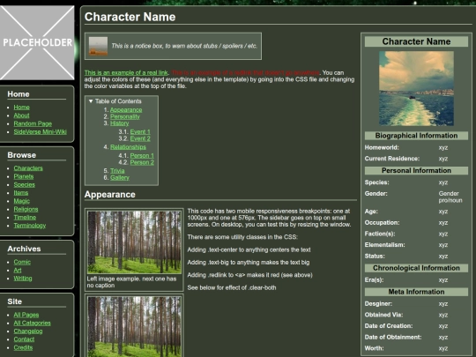
Task: Open the Terminology page
Action: point(30,226)
